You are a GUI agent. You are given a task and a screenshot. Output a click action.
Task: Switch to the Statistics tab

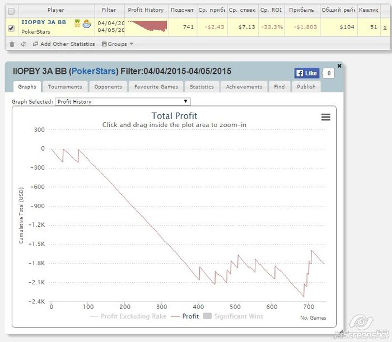(x=202, y=87)
